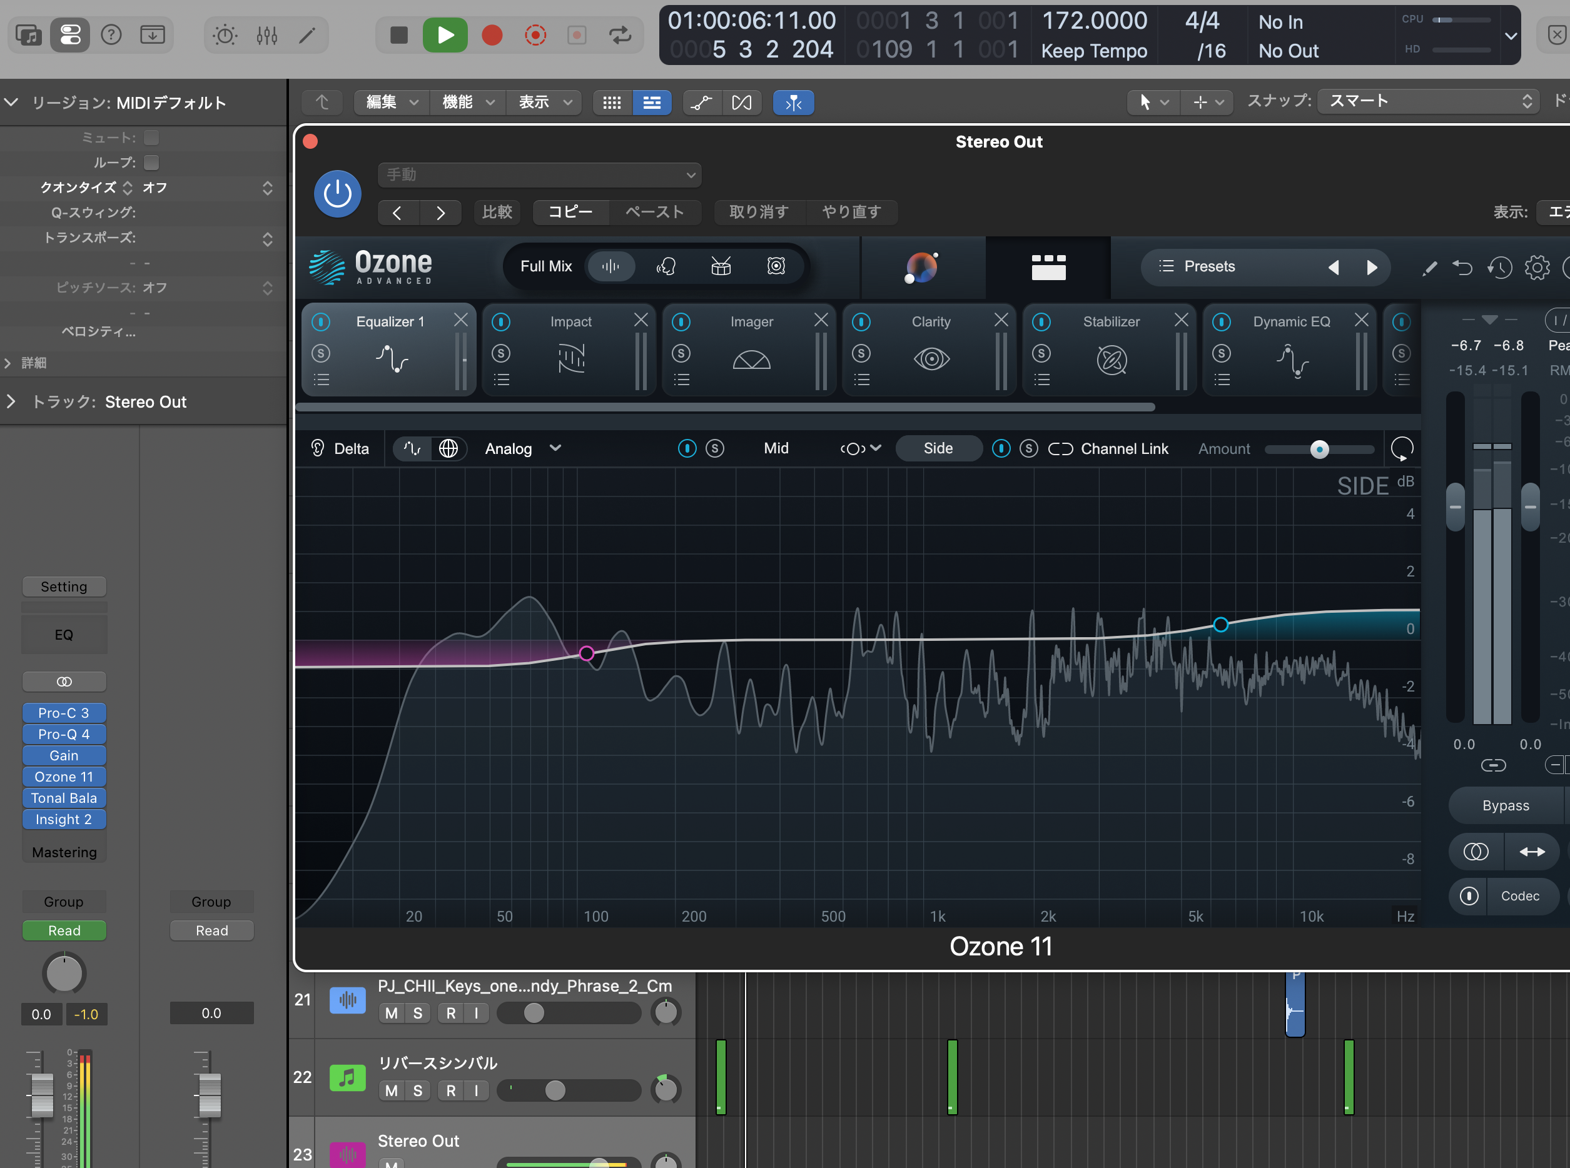The image size is (1570, 1168).
Task: Toggle Imager module power
Action: click(681, 321)
